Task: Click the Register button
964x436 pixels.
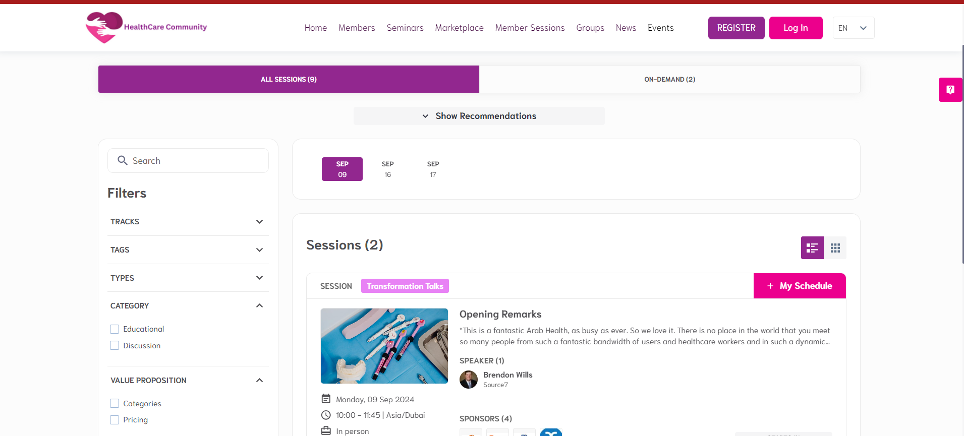Action: [736, 28]
